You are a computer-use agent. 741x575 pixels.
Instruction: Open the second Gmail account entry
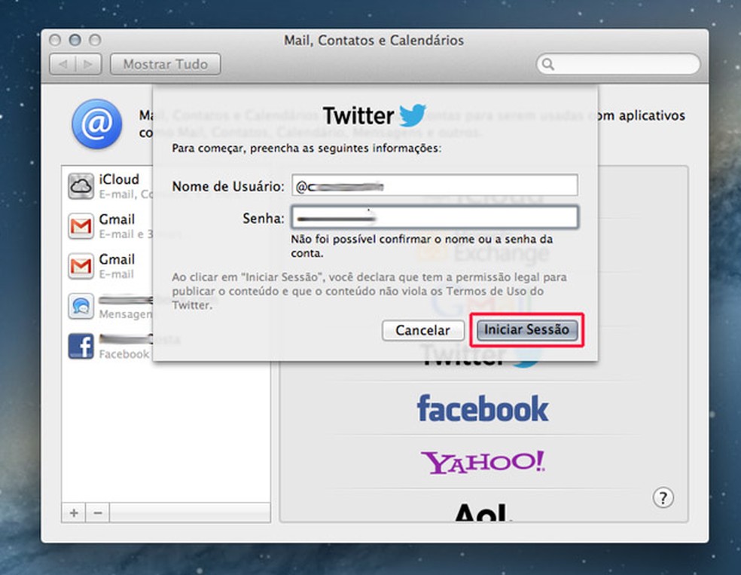point(81,265)
